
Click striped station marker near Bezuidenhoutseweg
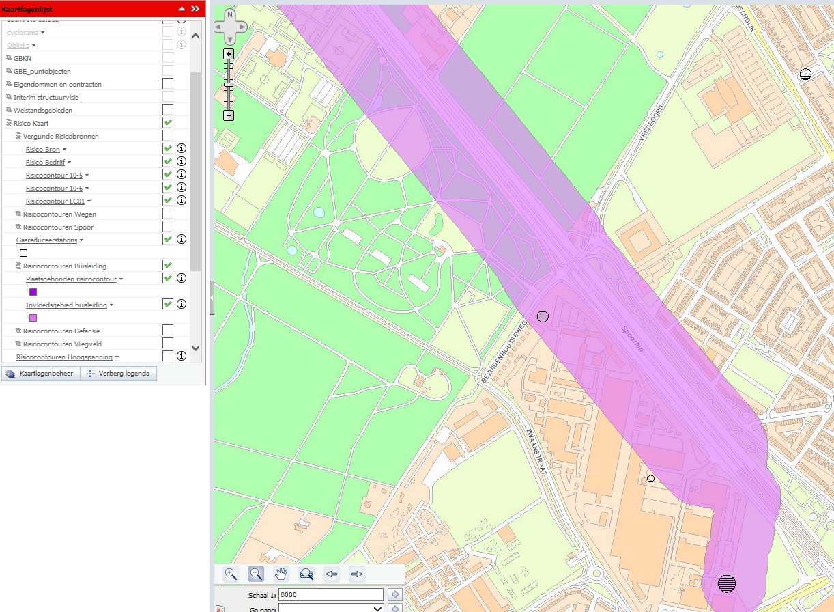[x=543, y=316]
